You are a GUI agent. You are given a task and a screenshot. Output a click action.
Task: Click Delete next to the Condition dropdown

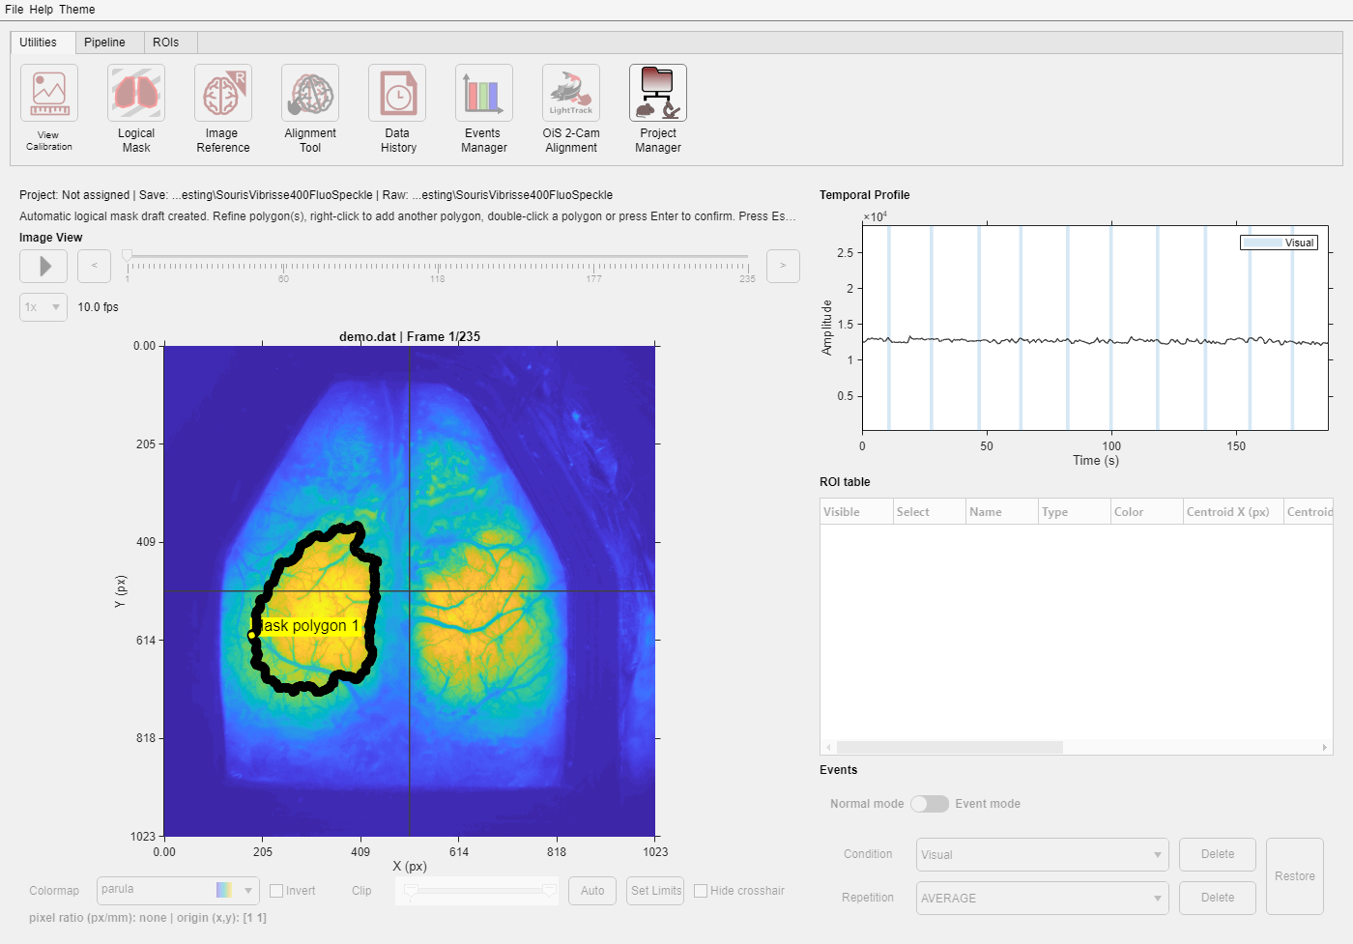1218,854
